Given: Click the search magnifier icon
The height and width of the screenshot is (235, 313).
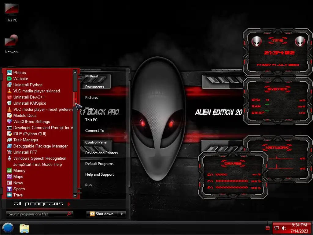Looking at the screenshot, I should pyautogui.click(x=69, y=214).
